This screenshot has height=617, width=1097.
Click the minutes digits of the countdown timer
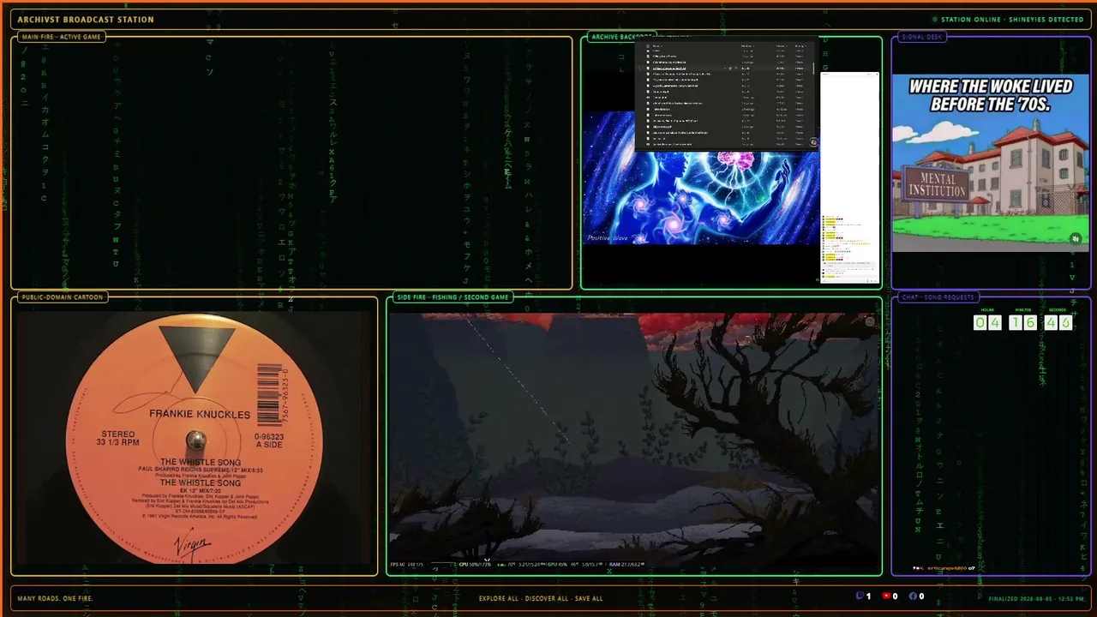point(1023,323)
